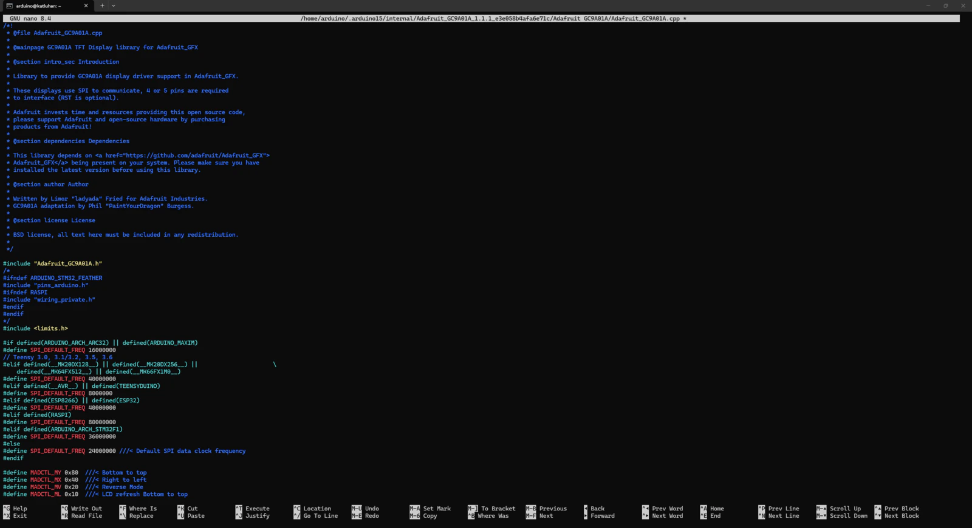The width and height of the screenshot is (972, 528).
Task: Click the '#define MADCTL_MV 0x20' line
Action: (x=73, y=487)
